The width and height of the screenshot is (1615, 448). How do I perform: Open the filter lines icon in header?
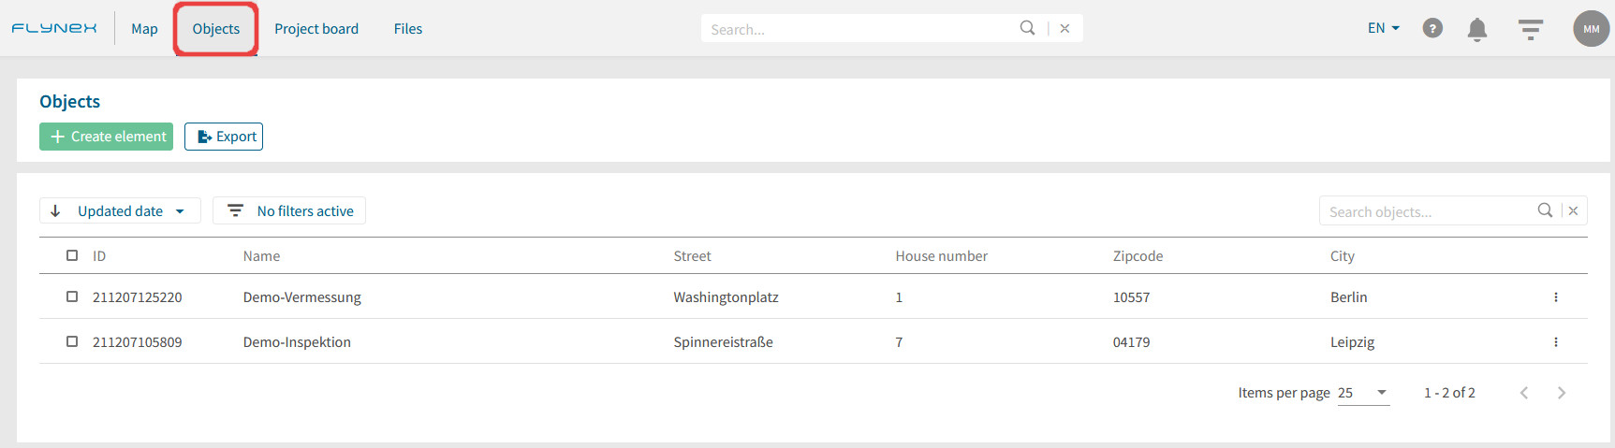[1531, 29]
